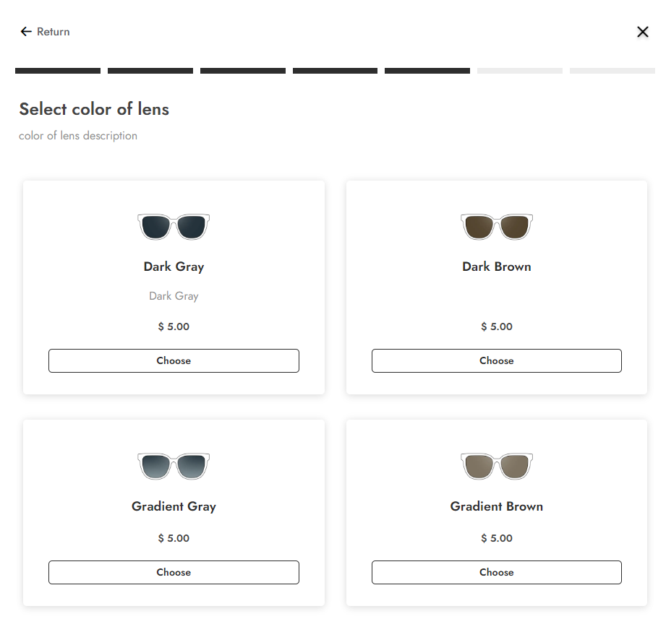Click the fifth filled progress segment
This screenshot has width=666, height=619.
click(x=427, y=71)
